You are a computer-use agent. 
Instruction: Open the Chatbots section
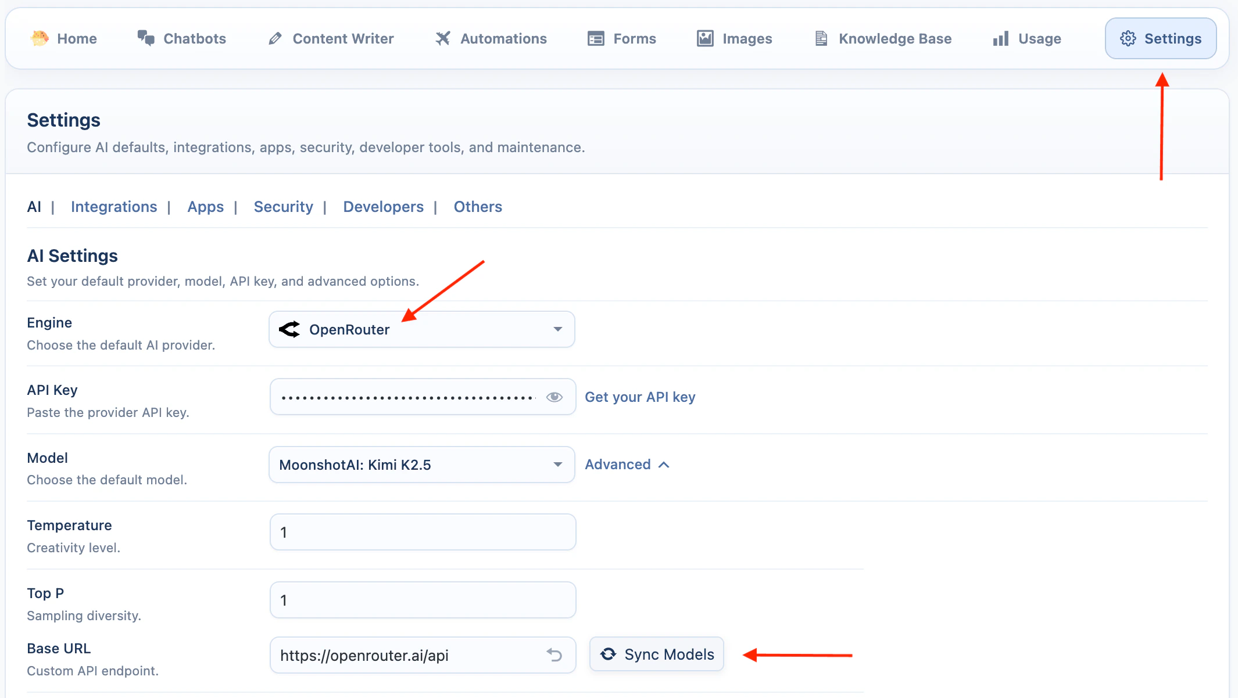point(194,38)
